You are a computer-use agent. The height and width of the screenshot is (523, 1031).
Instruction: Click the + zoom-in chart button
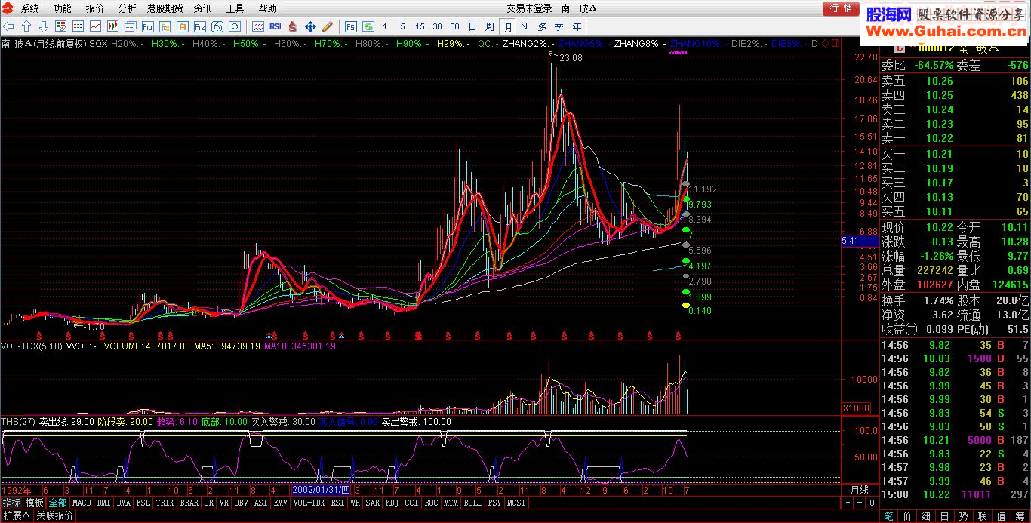coord(848,503)
